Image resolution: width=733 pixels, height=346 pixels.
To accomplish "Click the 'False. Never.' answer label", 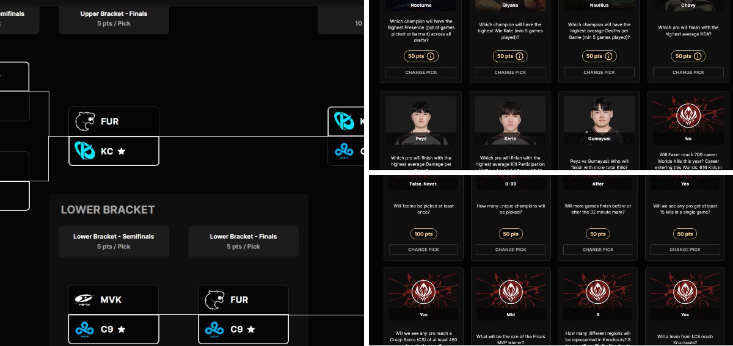I will 423,184.
